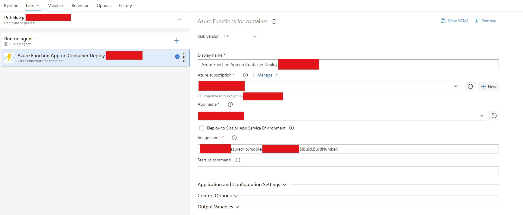The height and width of the screenshot is (215, 523).
Task: Expand the Output Variables section
Action: point(218,207)
